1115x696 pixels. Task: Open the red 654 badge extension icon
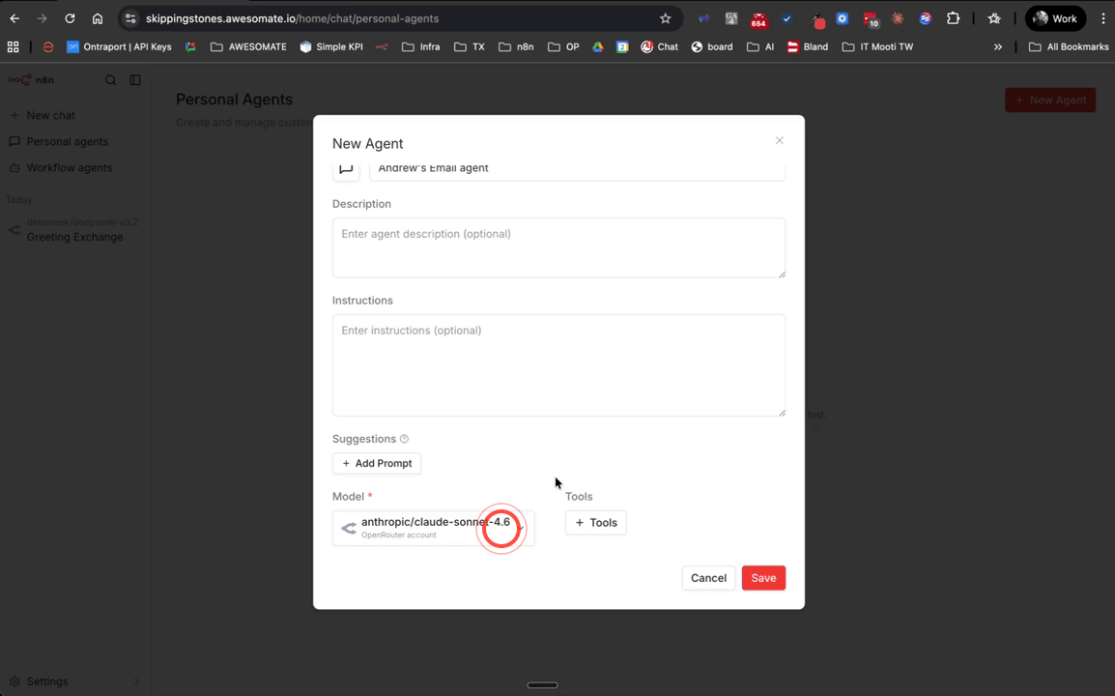[758, 19]
